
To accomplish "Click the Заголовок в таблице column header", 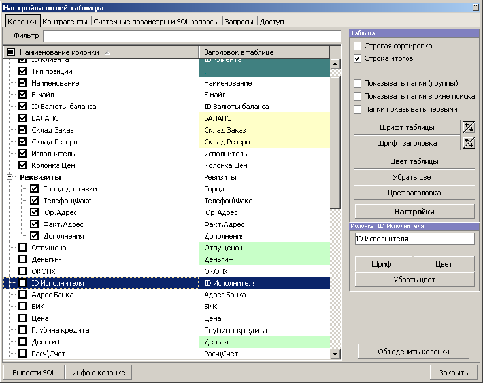I will (x=264, y=52).
